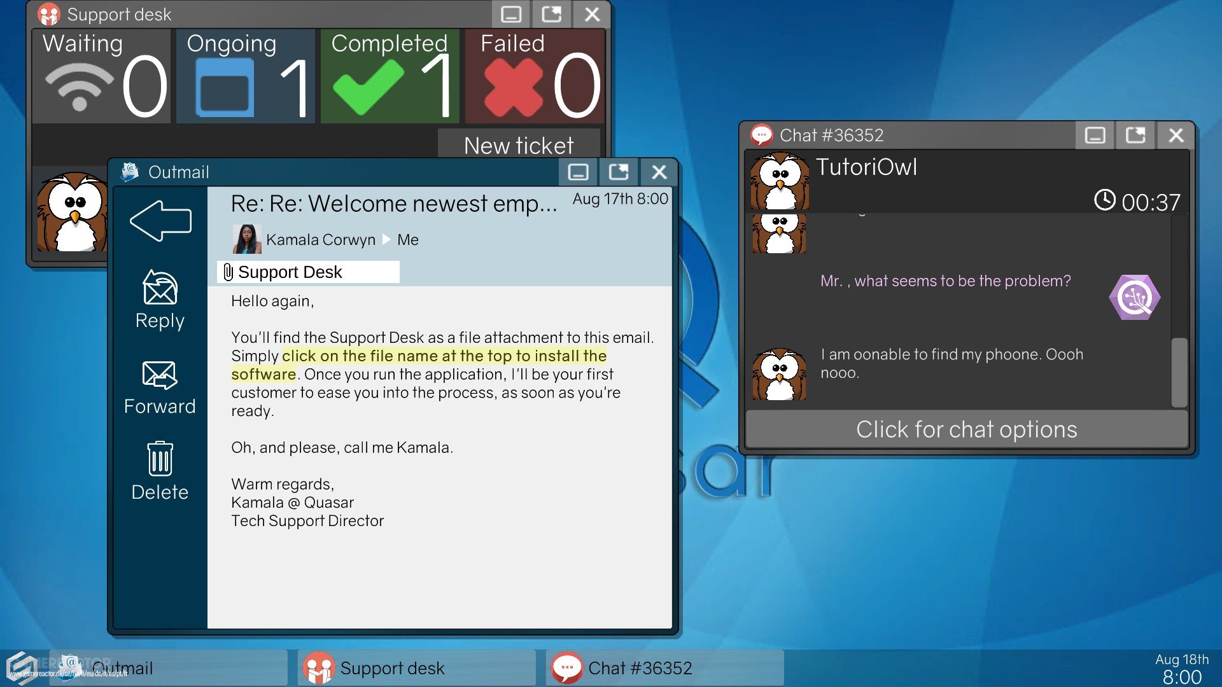Pop out the Chat #36352 window
This screenshot has width=1222, height=687.
[1135, 135]
